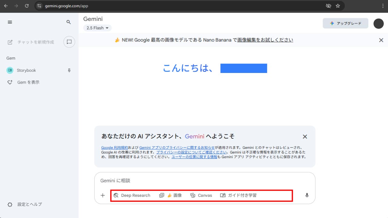The width and height of the screenshot is (388, 218).
Task: Click the Gemini title text
Action: pos(93,19)
